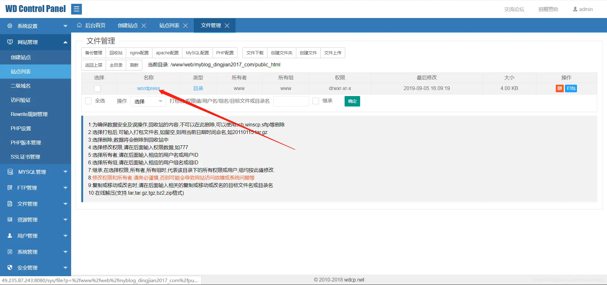The image size is (607, 285).
Task: Toggle the sidebar with the hamburger menu icon
Action: 77,9
